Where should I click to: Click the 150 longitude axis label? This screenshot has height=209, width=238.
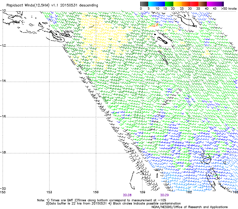(x=3, y=192)
